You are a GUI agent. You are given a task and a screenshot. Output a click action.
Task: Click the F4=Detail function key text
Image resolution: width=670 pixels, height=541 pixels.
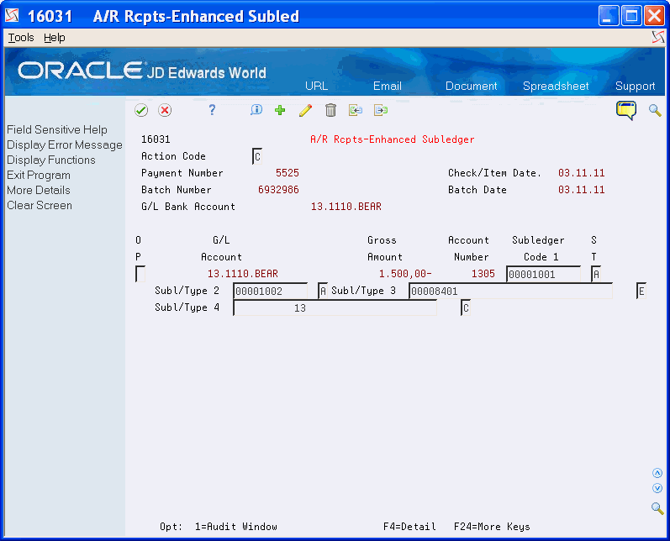pyautogui.click(x=409, y=527)
